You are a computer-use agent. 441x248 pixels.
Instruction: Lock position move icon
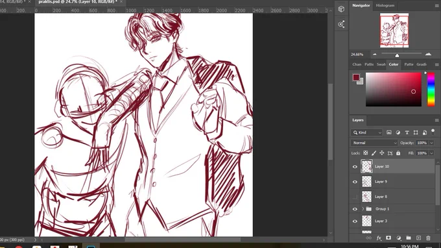click(381, 153)
